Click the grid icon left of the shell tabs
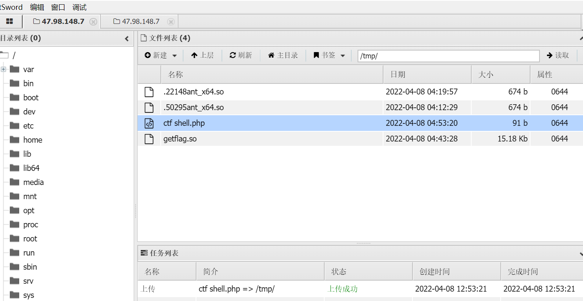Image resolution: width=583 pixels, height=301 pixels. point(10,21)
